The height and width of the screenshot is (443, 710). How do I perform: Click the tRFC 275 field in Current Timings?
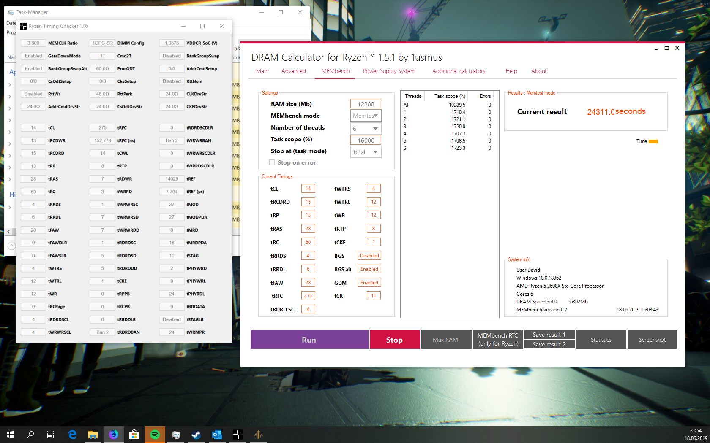(x=308, y=296)
